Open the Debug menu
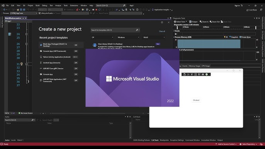The image size is (265, 149). pos(45,5)
